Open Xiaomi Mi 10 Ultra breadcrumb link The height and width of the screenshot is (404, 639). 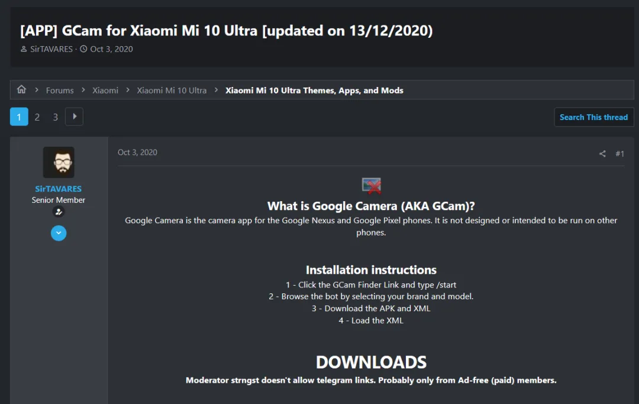pos(172,91)
